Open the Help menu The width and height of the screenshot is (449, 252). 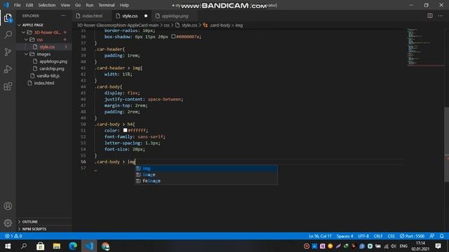[x=124, y=5]
